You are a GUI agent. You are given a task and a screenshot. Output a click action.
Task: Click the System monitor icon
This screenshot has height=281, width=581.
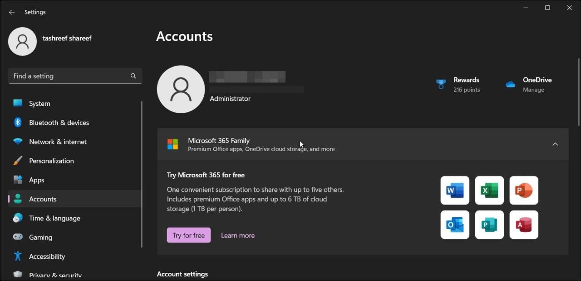[x=18, y=103]
